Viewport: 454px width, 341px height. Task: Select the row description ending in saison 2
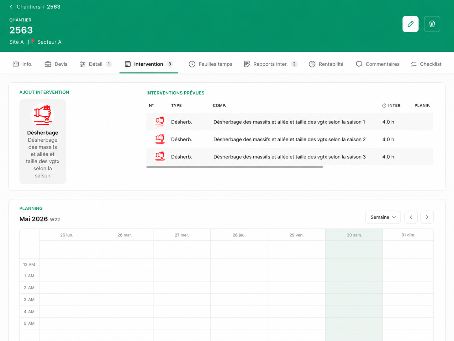click(x=289, y=139)
